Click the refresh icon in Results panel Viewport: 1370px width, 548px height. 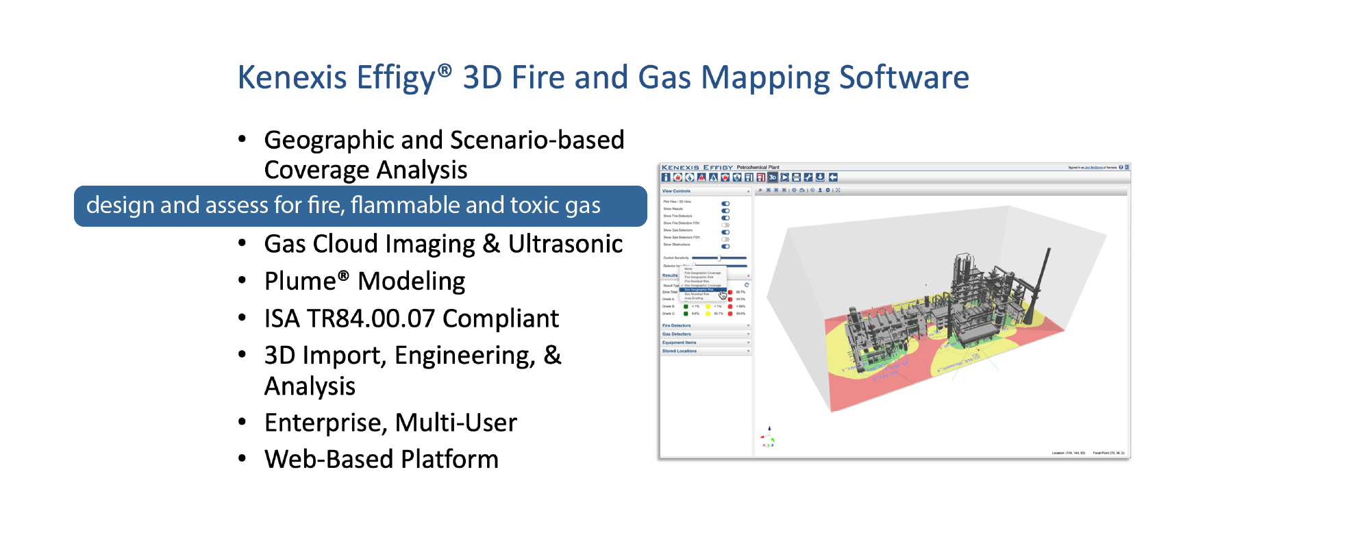[747, 285]
